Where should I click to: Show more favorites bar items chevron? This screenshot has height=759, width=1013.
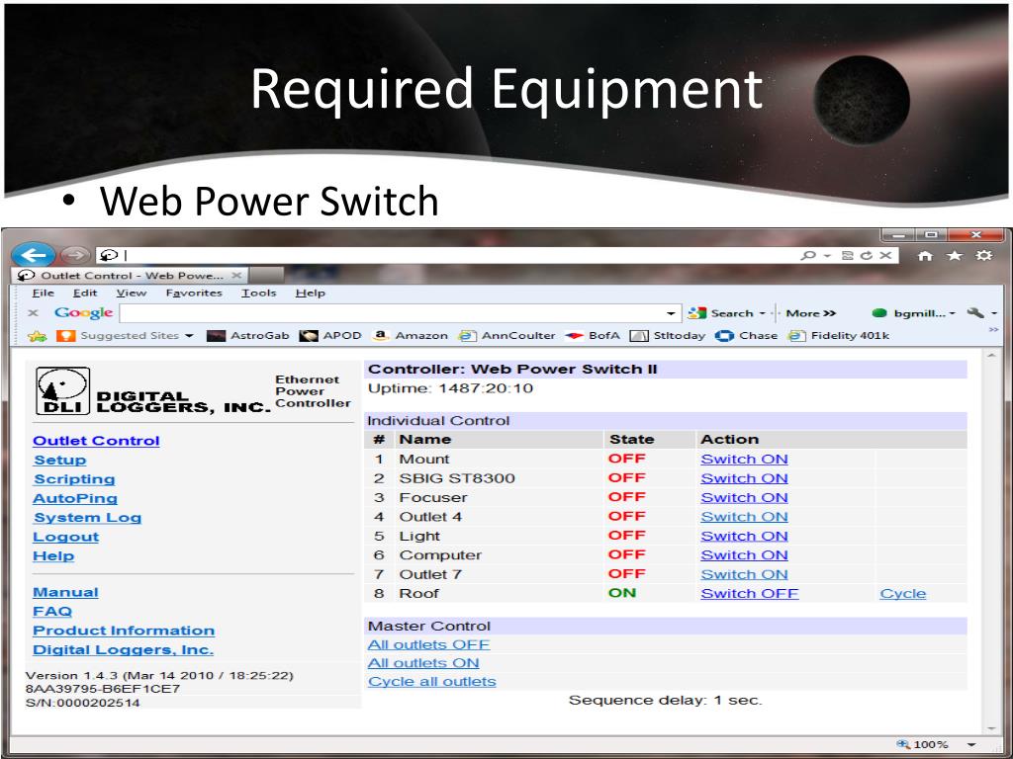pos(993,330)
